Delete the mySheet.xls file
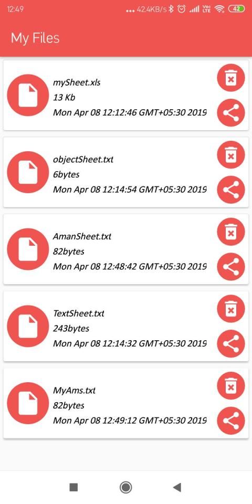The height and width of the screenshot is (504, 252). [231, 78]
